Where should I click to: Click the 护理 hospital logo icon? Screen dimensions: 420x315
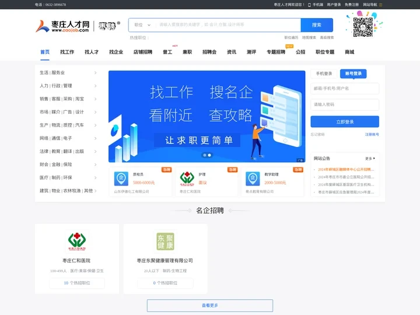187,178
